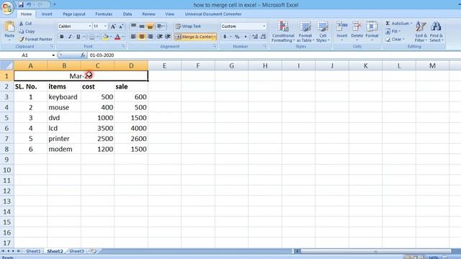The image size is (461, 259).
Task: Open the Name Box dropdown arrow
Action: (x=53, y=55)
